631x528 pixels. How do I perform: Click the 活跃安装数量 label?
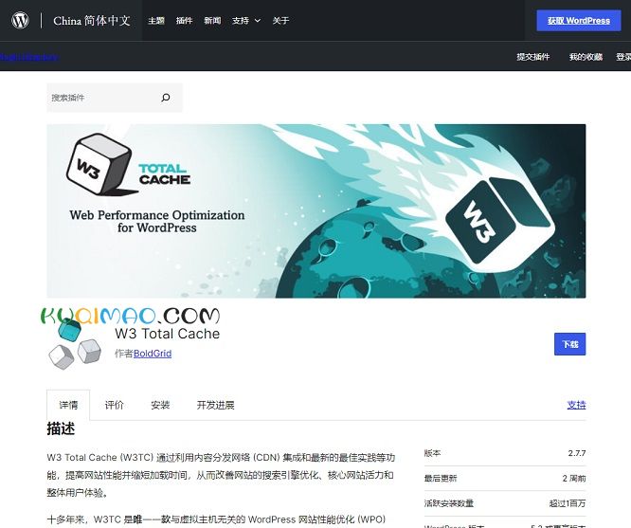point(449,503)
